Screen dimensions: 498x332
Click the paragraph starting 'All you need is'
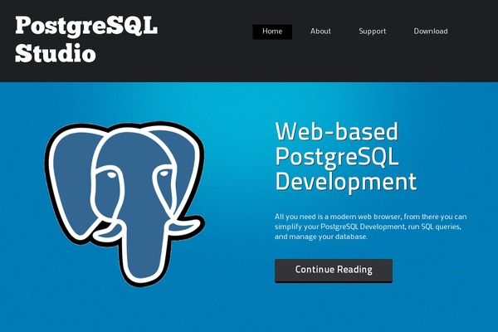point(371,227)
